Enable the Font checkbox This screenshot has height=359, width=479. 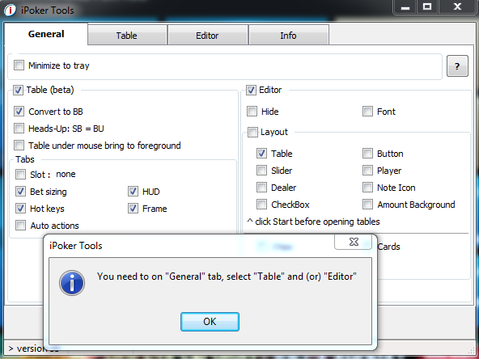coord(368,111)
